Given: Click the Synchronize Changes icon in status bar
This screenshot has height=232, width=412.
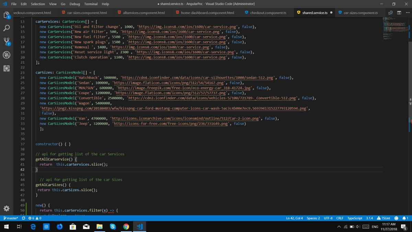Looking at the screenshot, I should pos(23,218).
